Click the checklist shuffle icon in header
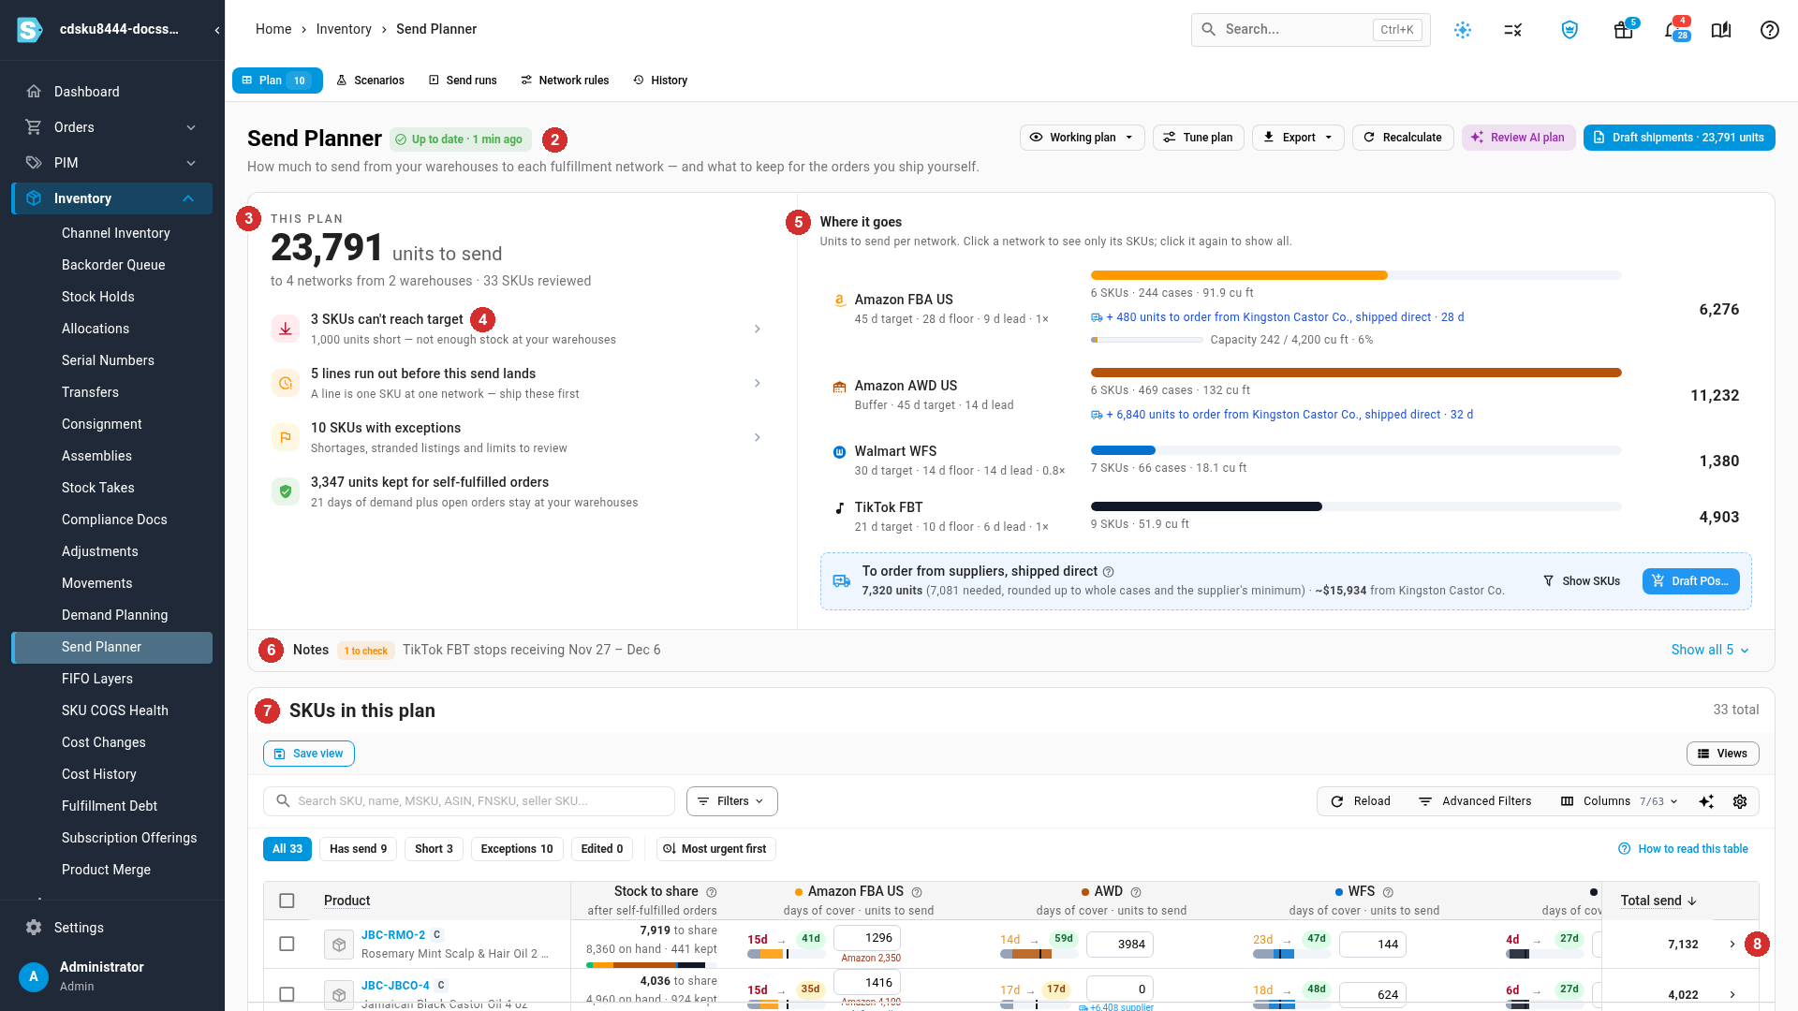The image size is (1798, 1011). coord(1513,30)
